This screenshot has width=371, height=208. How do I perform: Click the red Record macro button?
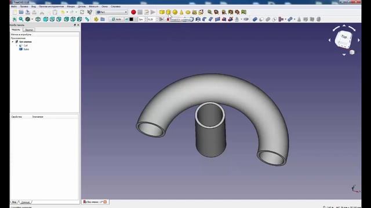[133, 12]
